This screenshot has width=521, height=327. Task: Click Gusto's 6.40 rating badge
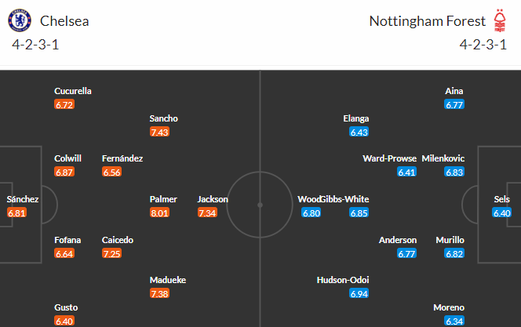coord(64,321)
